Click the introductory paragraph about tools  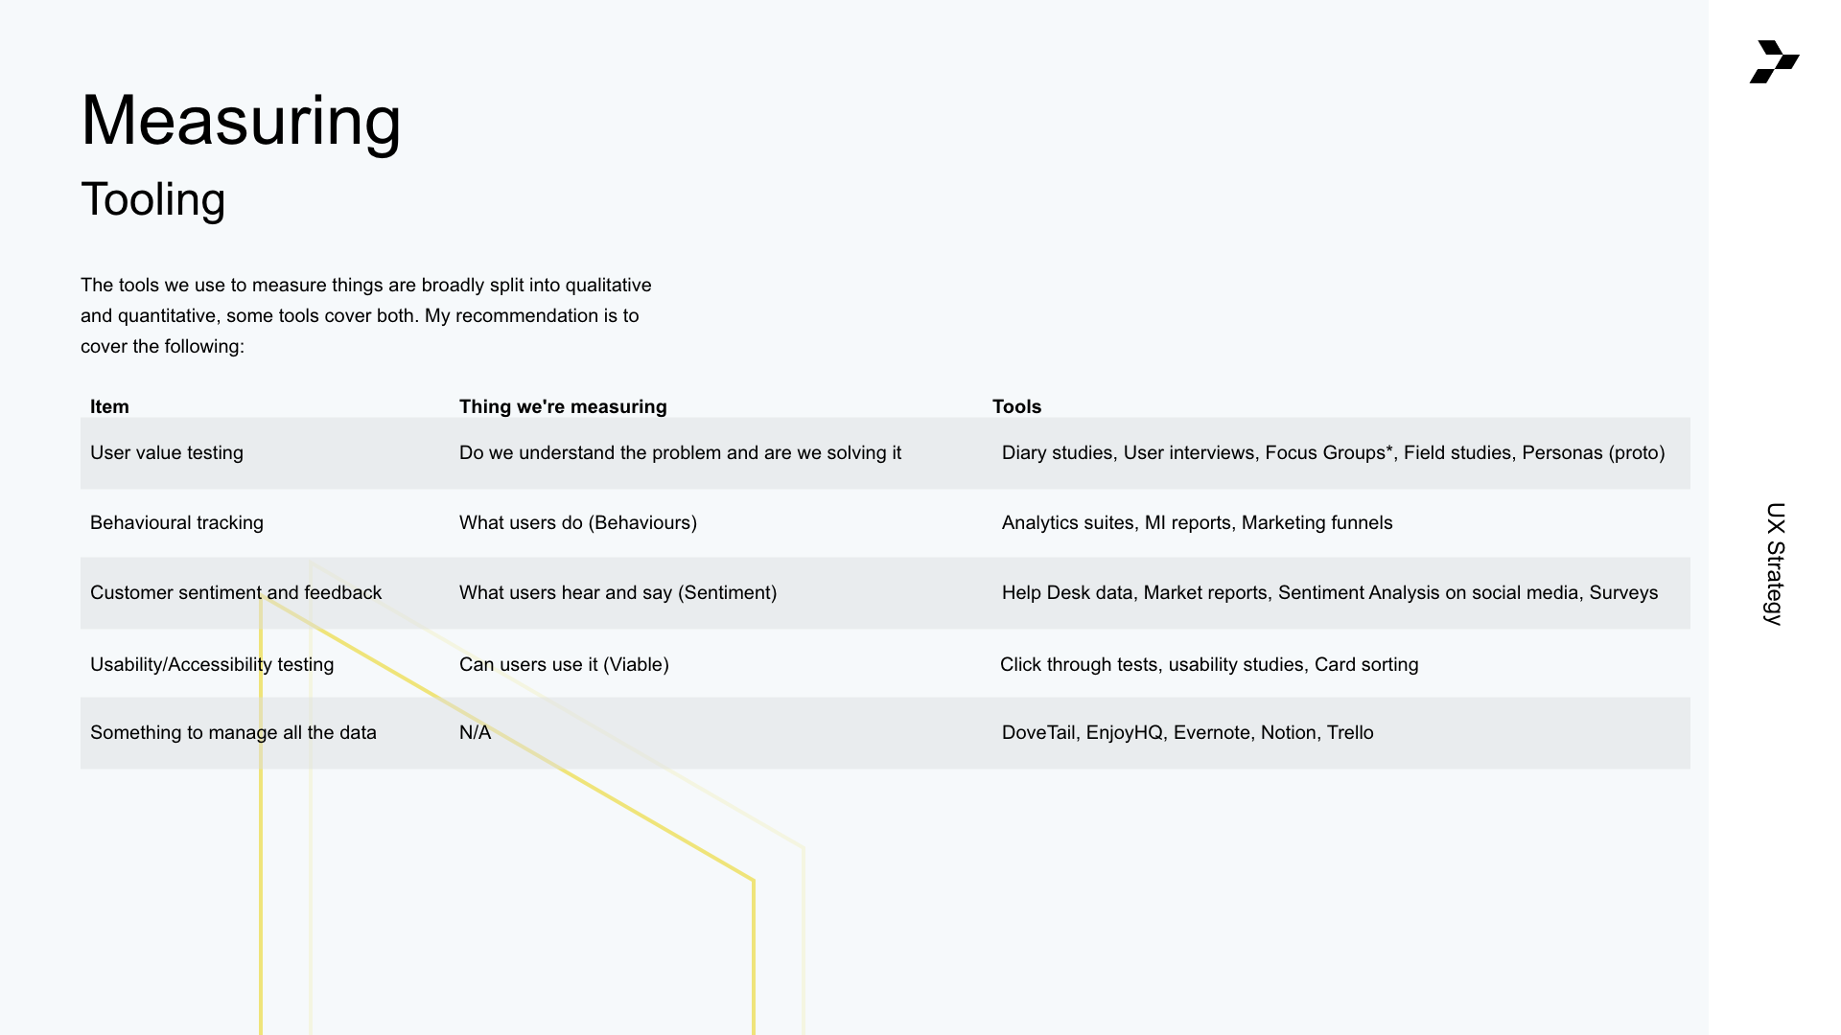[x=365, y=315]
